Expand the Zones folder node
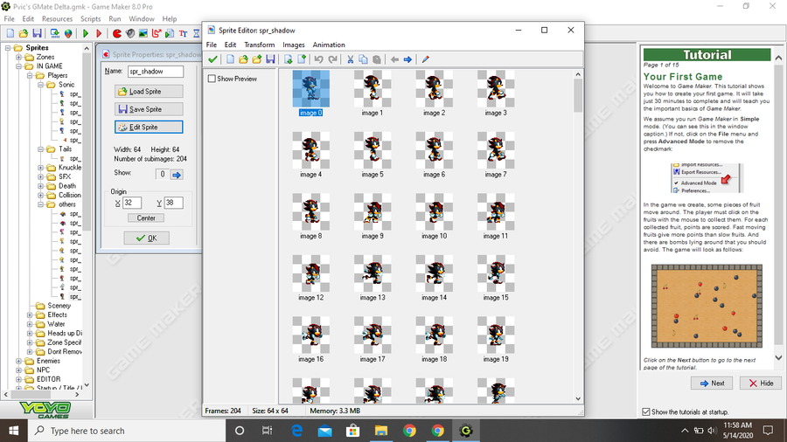787x442 pixels. 19,57
